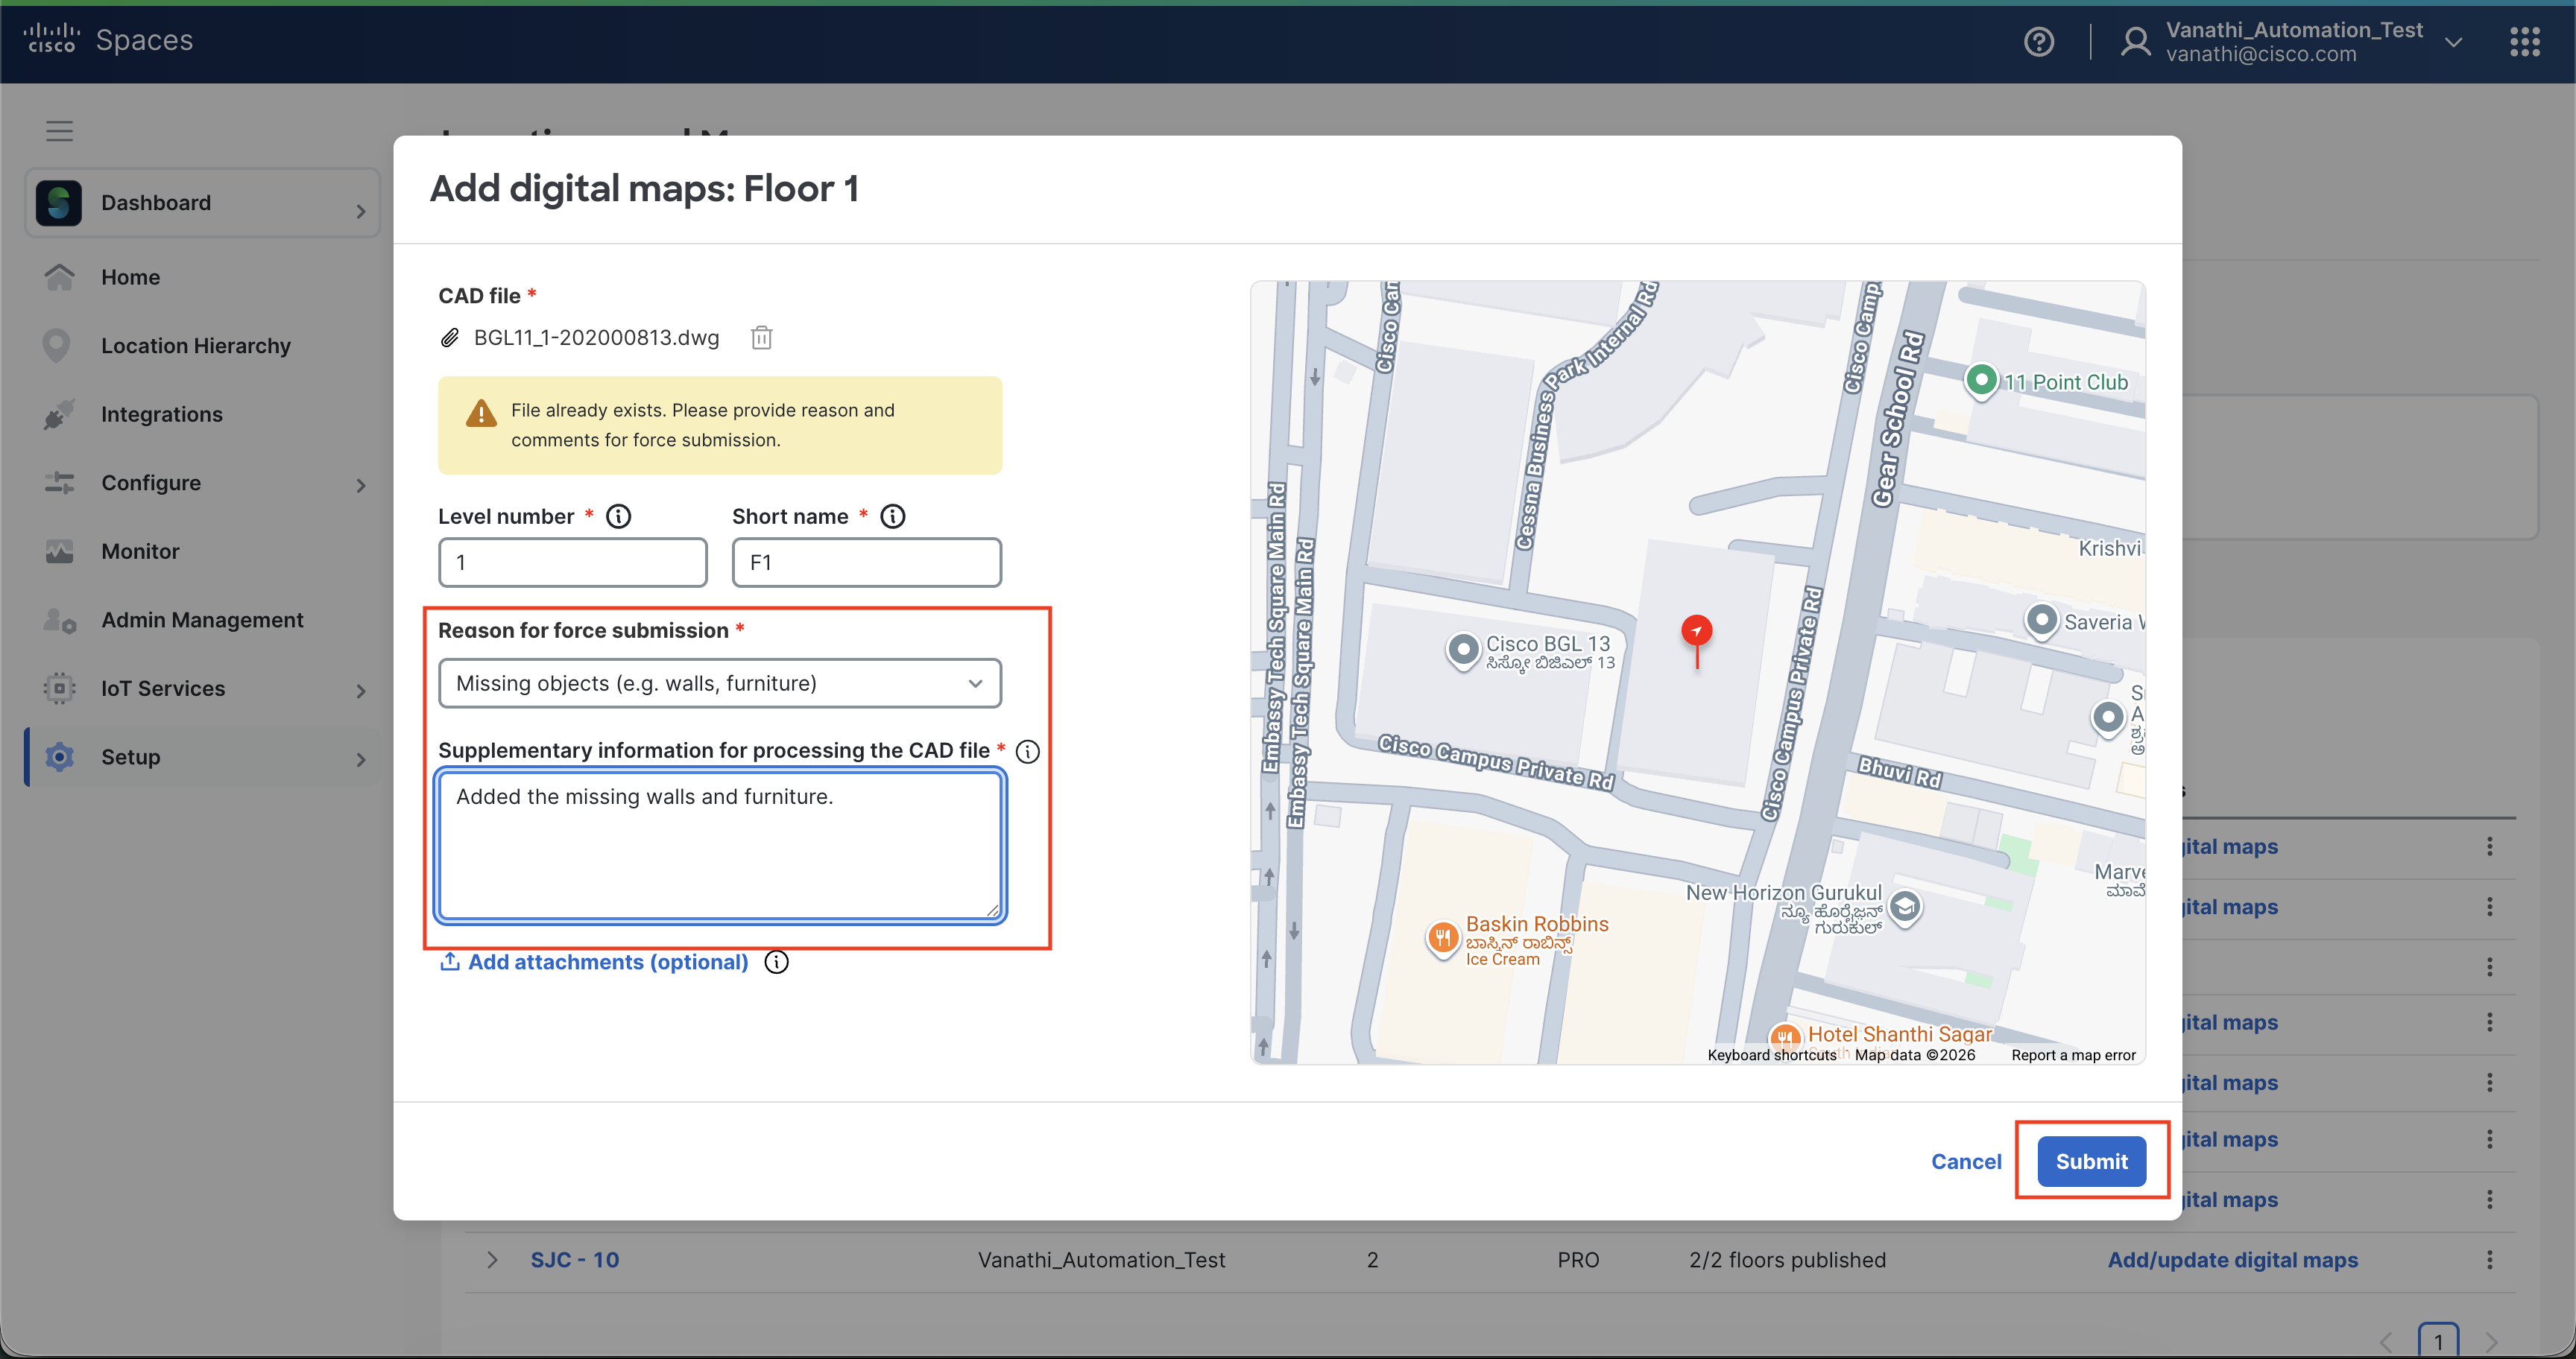Submit the digital map form
The height and width of the screenshot is (1359, 2576).
click(x=2091, y=1161)
